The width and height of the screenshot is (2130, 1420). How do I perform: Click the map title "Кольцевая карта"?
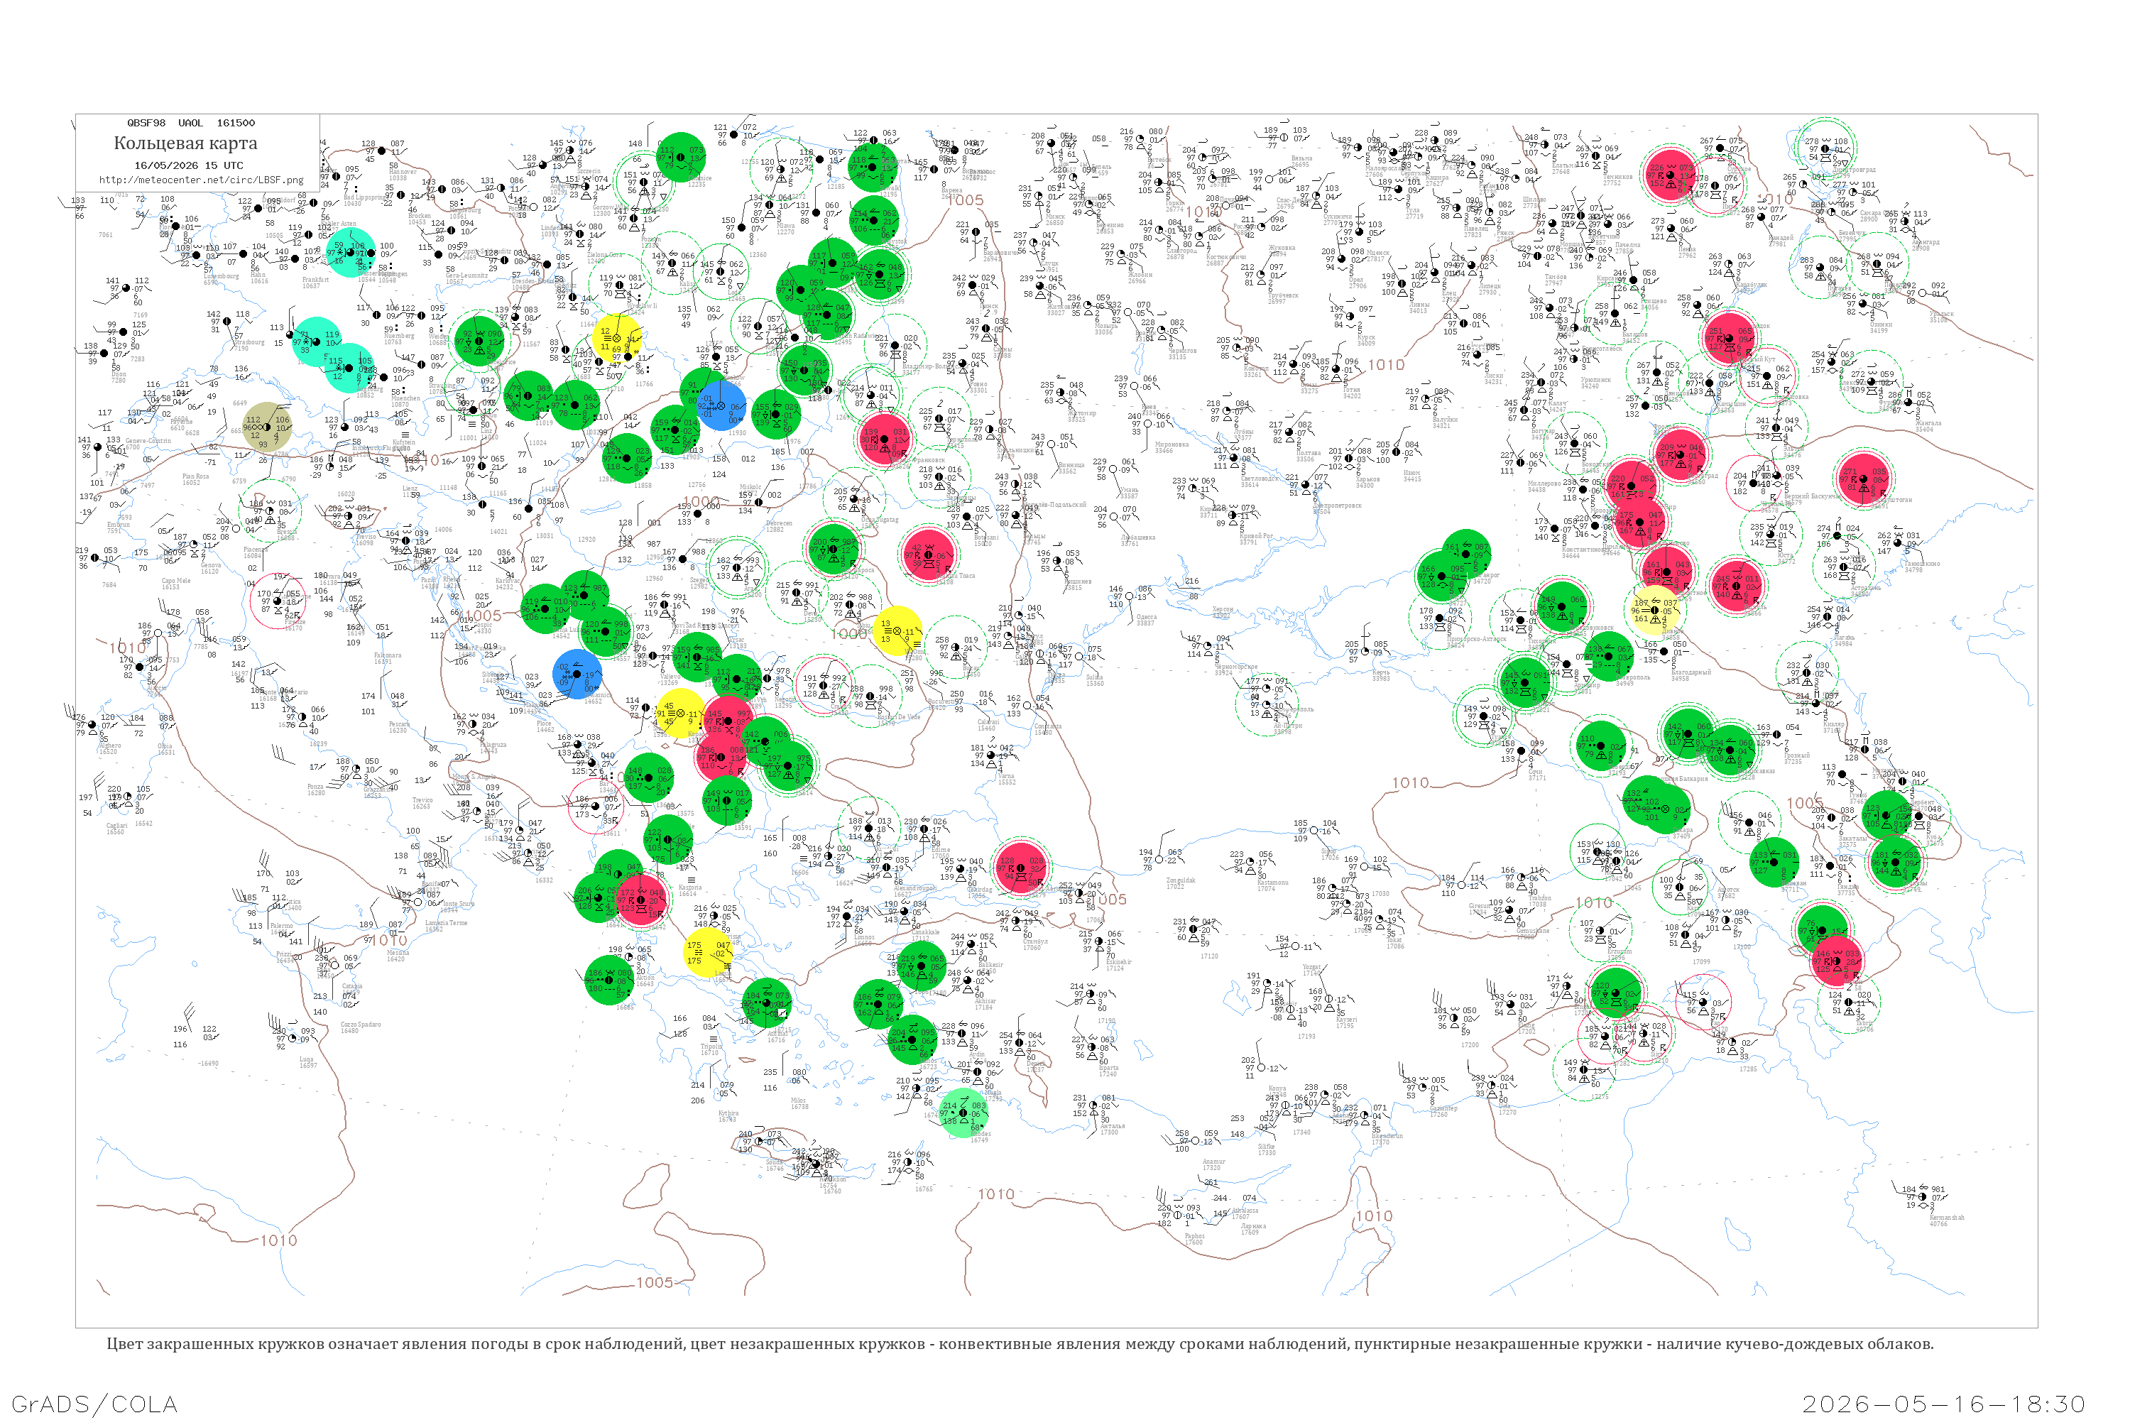(x=185, y=143)
